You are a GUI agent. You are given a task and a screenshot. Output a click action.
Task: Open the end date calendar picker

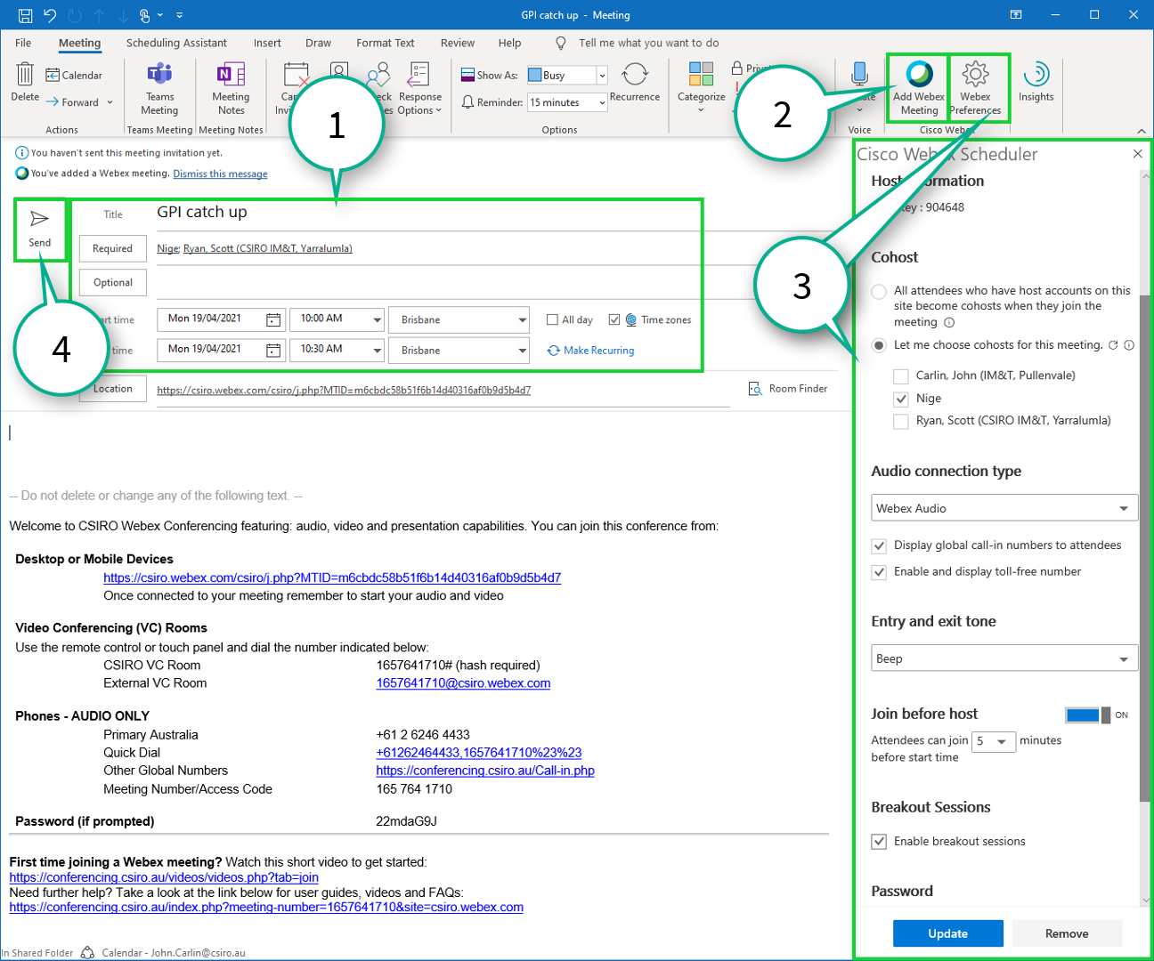(273, 350)
